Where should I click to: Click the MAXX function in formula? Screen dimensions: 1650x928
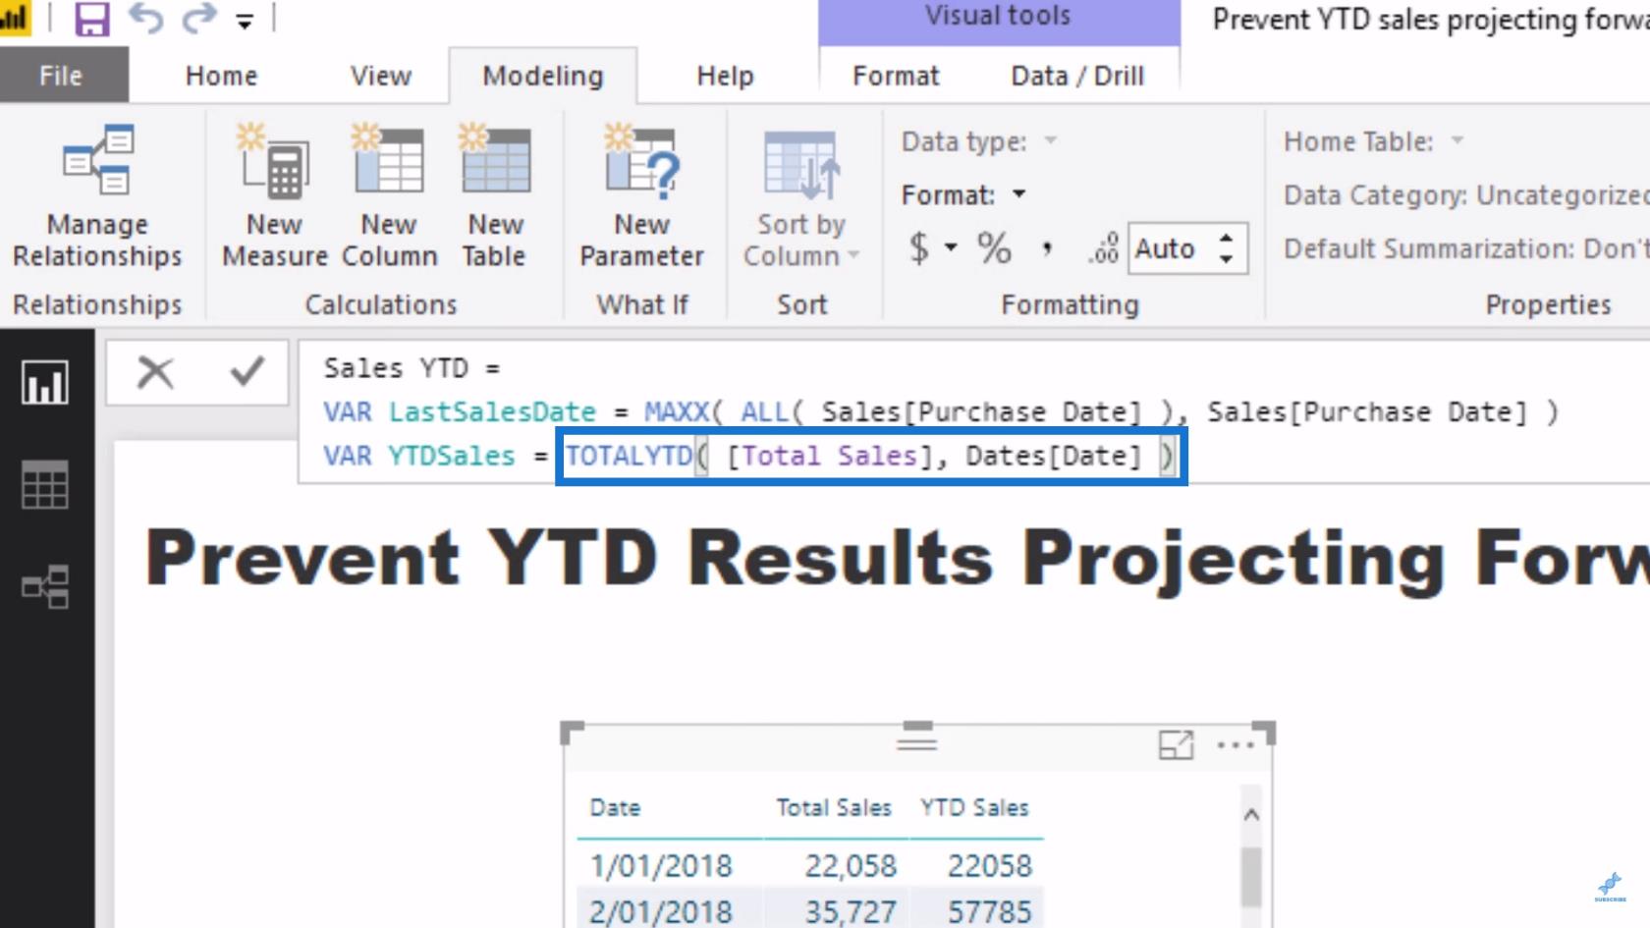pos(676,411)
